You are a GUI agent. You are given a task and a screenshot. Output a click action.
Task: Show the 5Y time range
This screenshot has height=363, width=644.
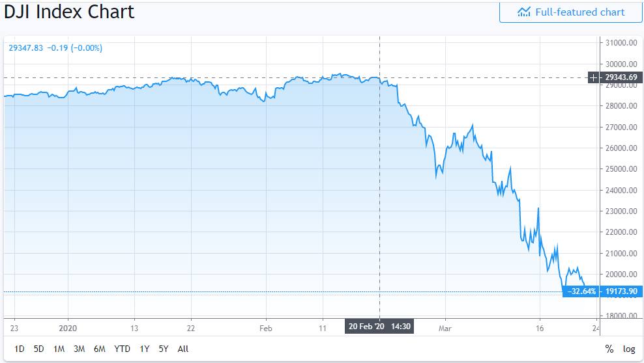164,349
